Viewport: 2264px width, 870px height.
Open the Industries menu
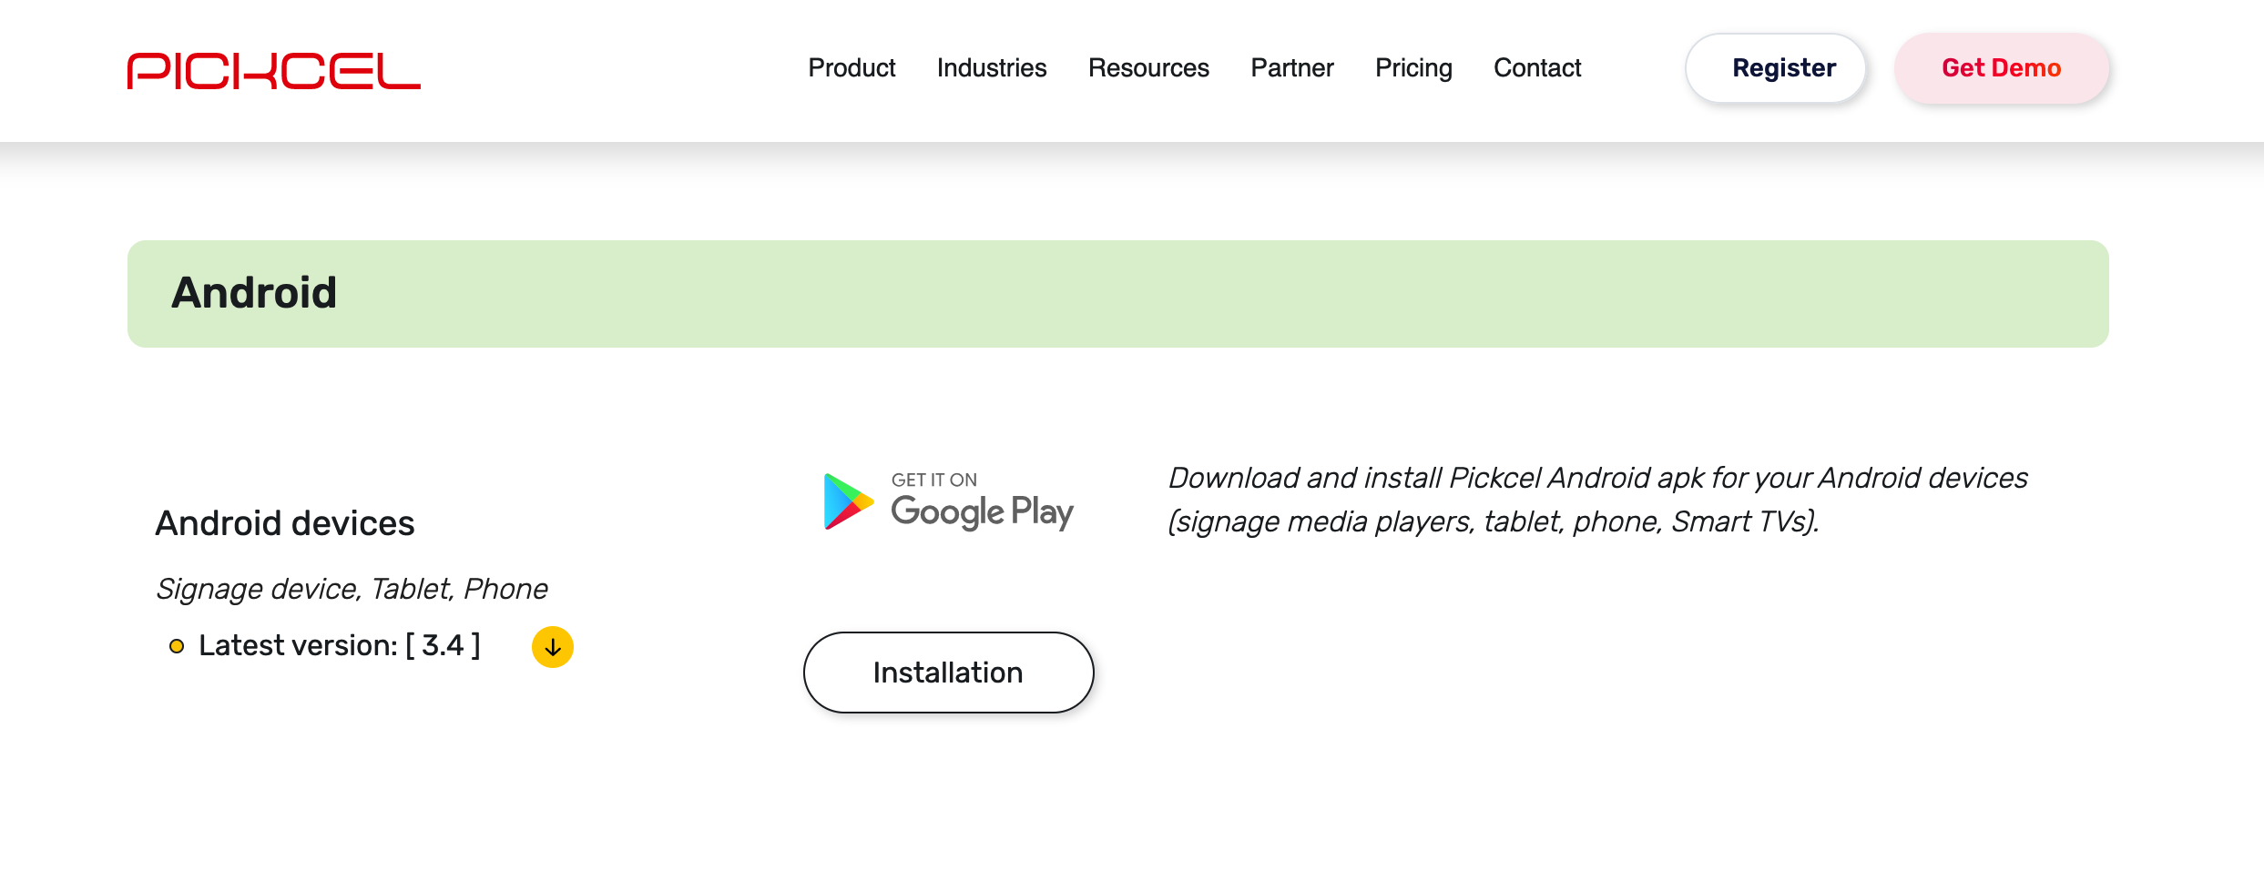(x=991, y=67)
